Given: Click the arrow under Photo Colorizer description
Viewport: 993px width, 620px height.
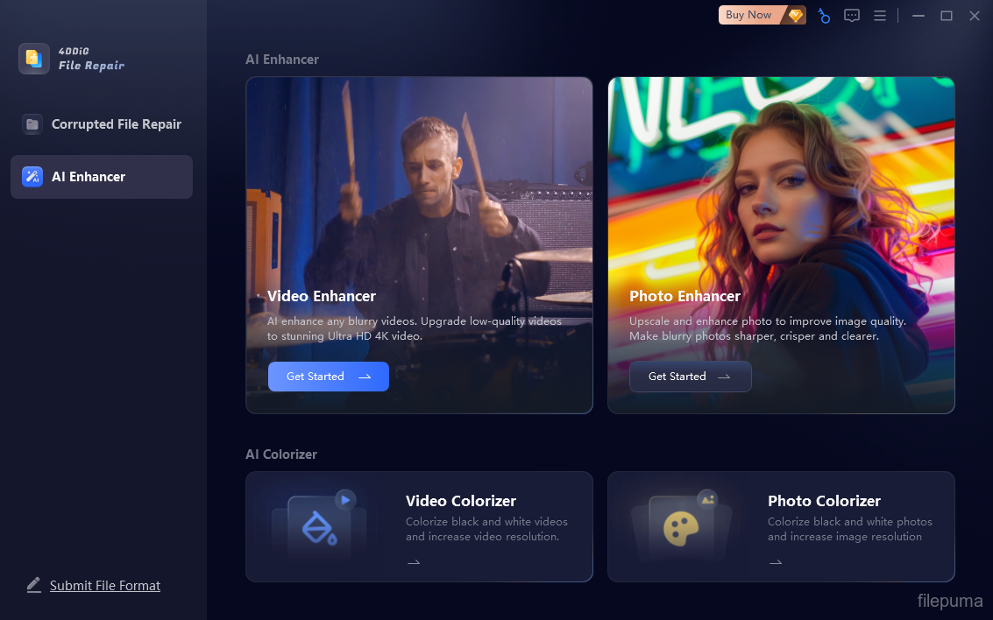Looking at the screenshot, I should [776, 562].
